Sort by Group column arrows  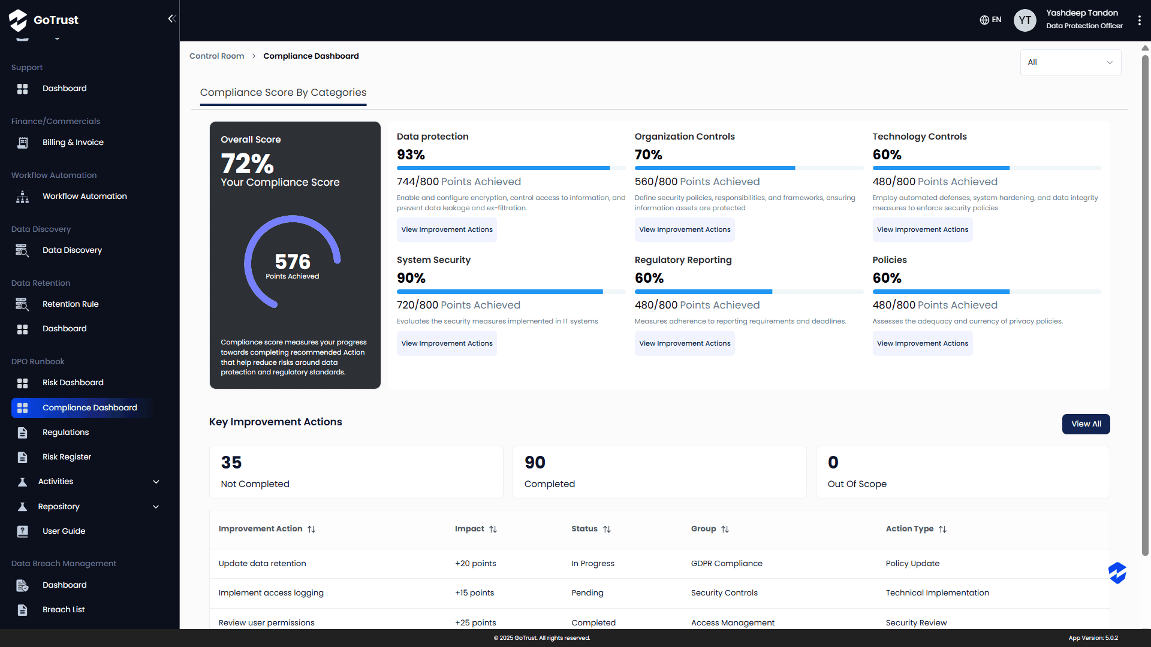pos(725,529)
